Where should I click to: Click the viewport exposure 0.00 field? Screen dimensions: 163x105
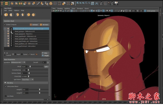click(133, 11)
